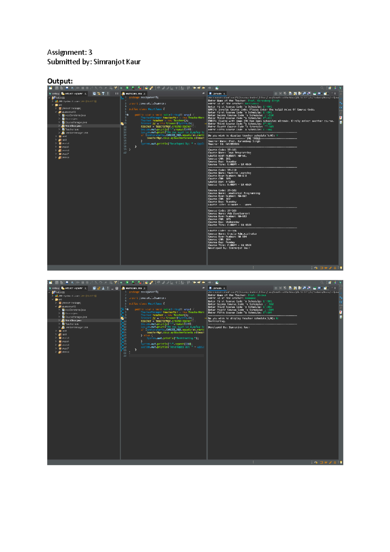Click Collapse All icon in first screenshot's Project Explorer
The image size is (390, 552).
point(94,94)
